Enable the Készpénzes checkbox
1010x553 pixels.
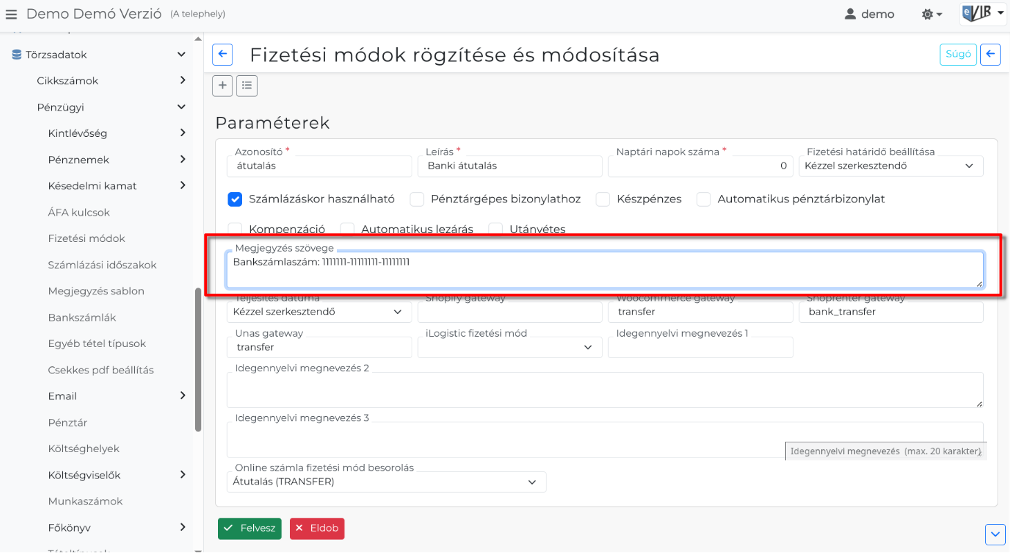coord(603,199)
